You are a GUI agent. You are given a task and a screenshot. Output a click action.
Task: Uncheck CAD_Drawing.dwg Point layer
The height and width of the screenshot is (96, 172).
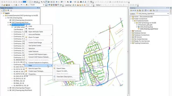10,22
